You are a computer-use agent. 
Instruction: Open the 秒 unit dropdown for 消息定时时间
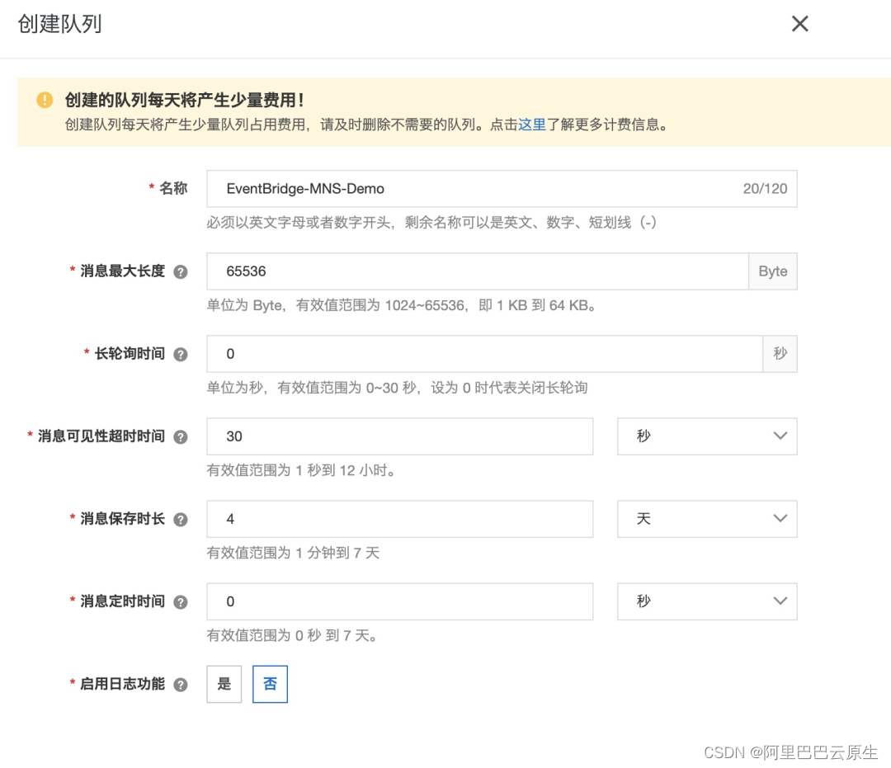tap(707, 601)
